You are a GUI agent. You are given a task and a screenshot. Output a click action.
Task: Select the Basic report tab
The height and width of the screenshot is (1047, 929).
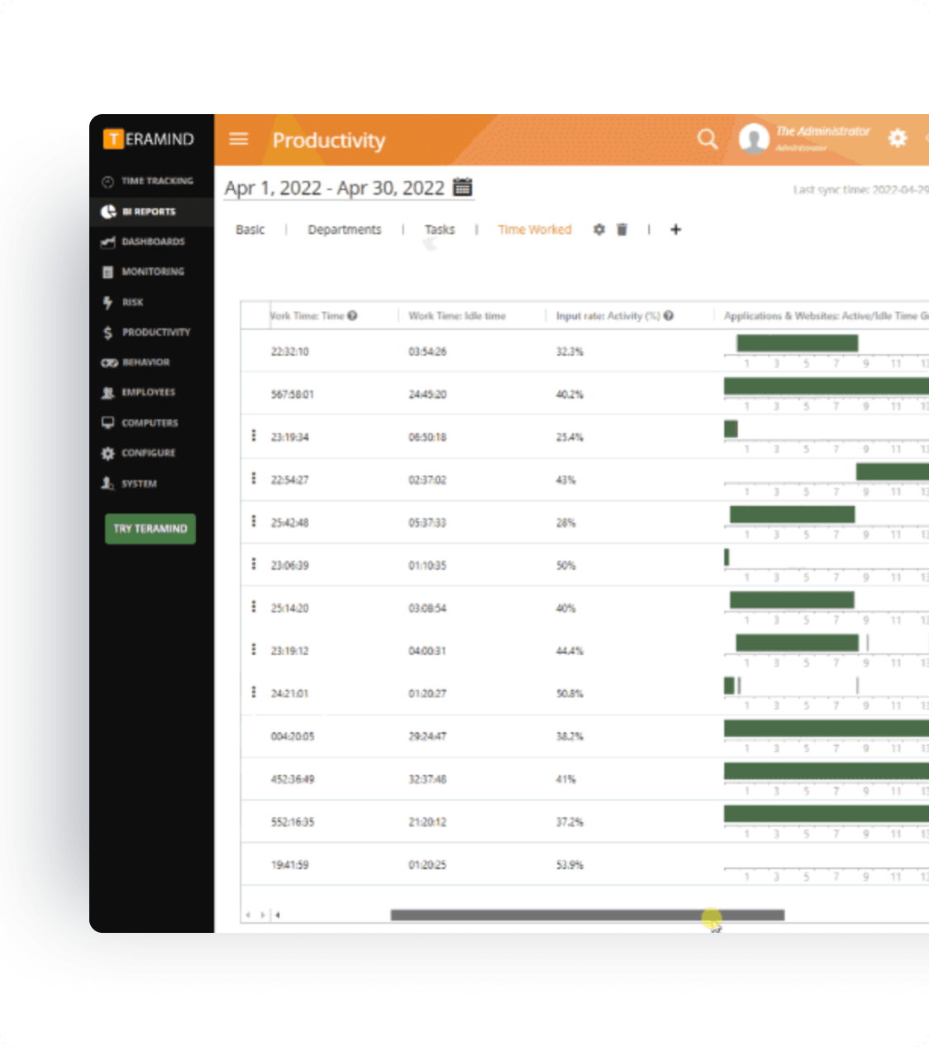[x=250, y=229]
